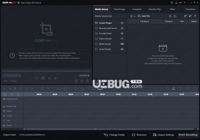The height and width of the screenshot is (140, 200).
Task: Select the Audio2 timeline track
Action: pos(12,116)
